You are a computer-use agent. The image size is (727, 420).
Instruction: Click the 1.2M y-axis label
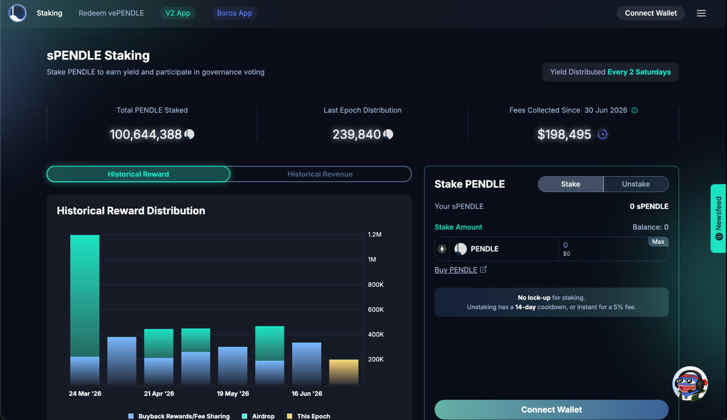[374, 235]
